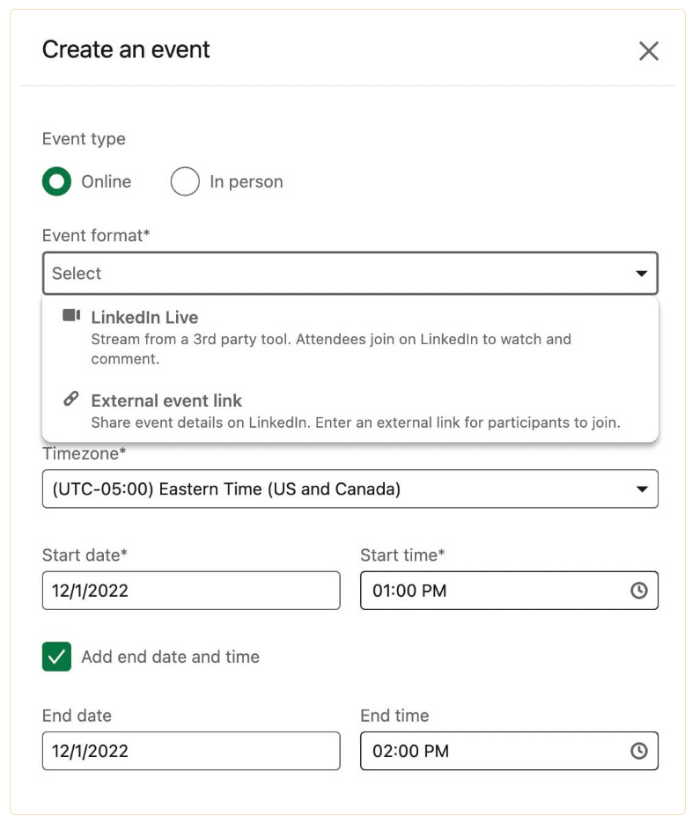Click the Event format dropdown arrow
Screen dimensions: 692x823
click(x=642, y=274)
